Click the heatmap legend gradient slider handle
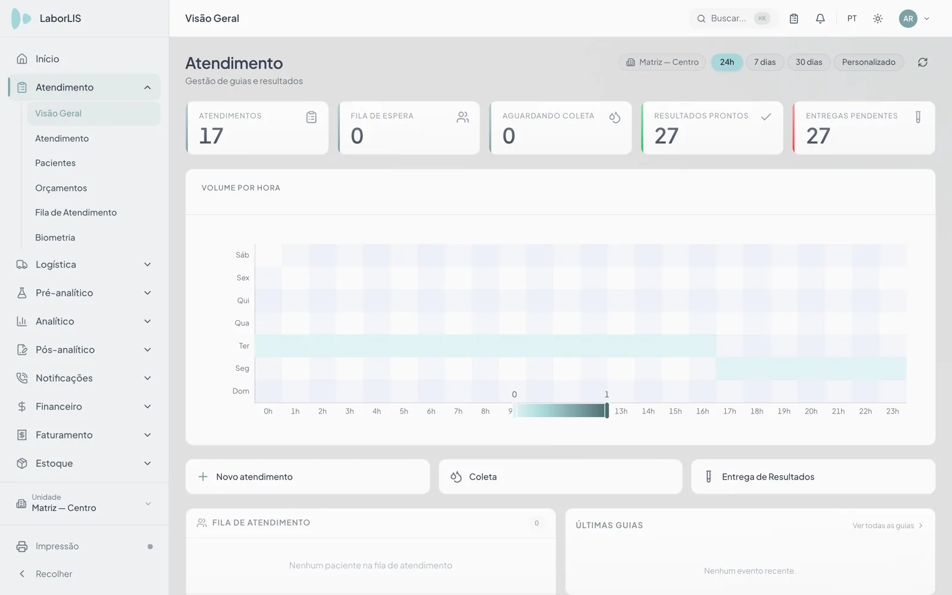The image size is (952, 595). [x=607, y=410]
